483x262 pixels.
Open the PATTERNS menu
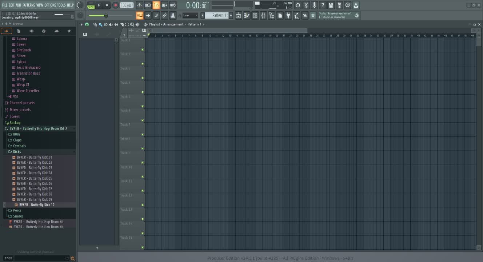tap(29, 5)
